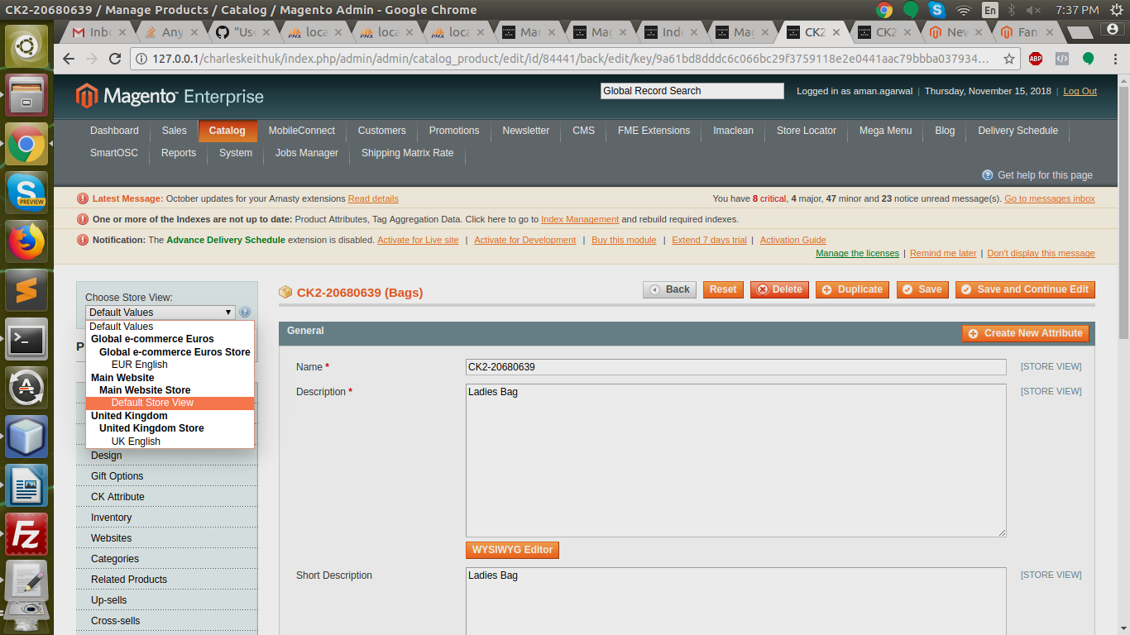This screenshot has width=1130, height=635.
Task: Click the Save and Continue Edit button
Action: click(1025, 289)
